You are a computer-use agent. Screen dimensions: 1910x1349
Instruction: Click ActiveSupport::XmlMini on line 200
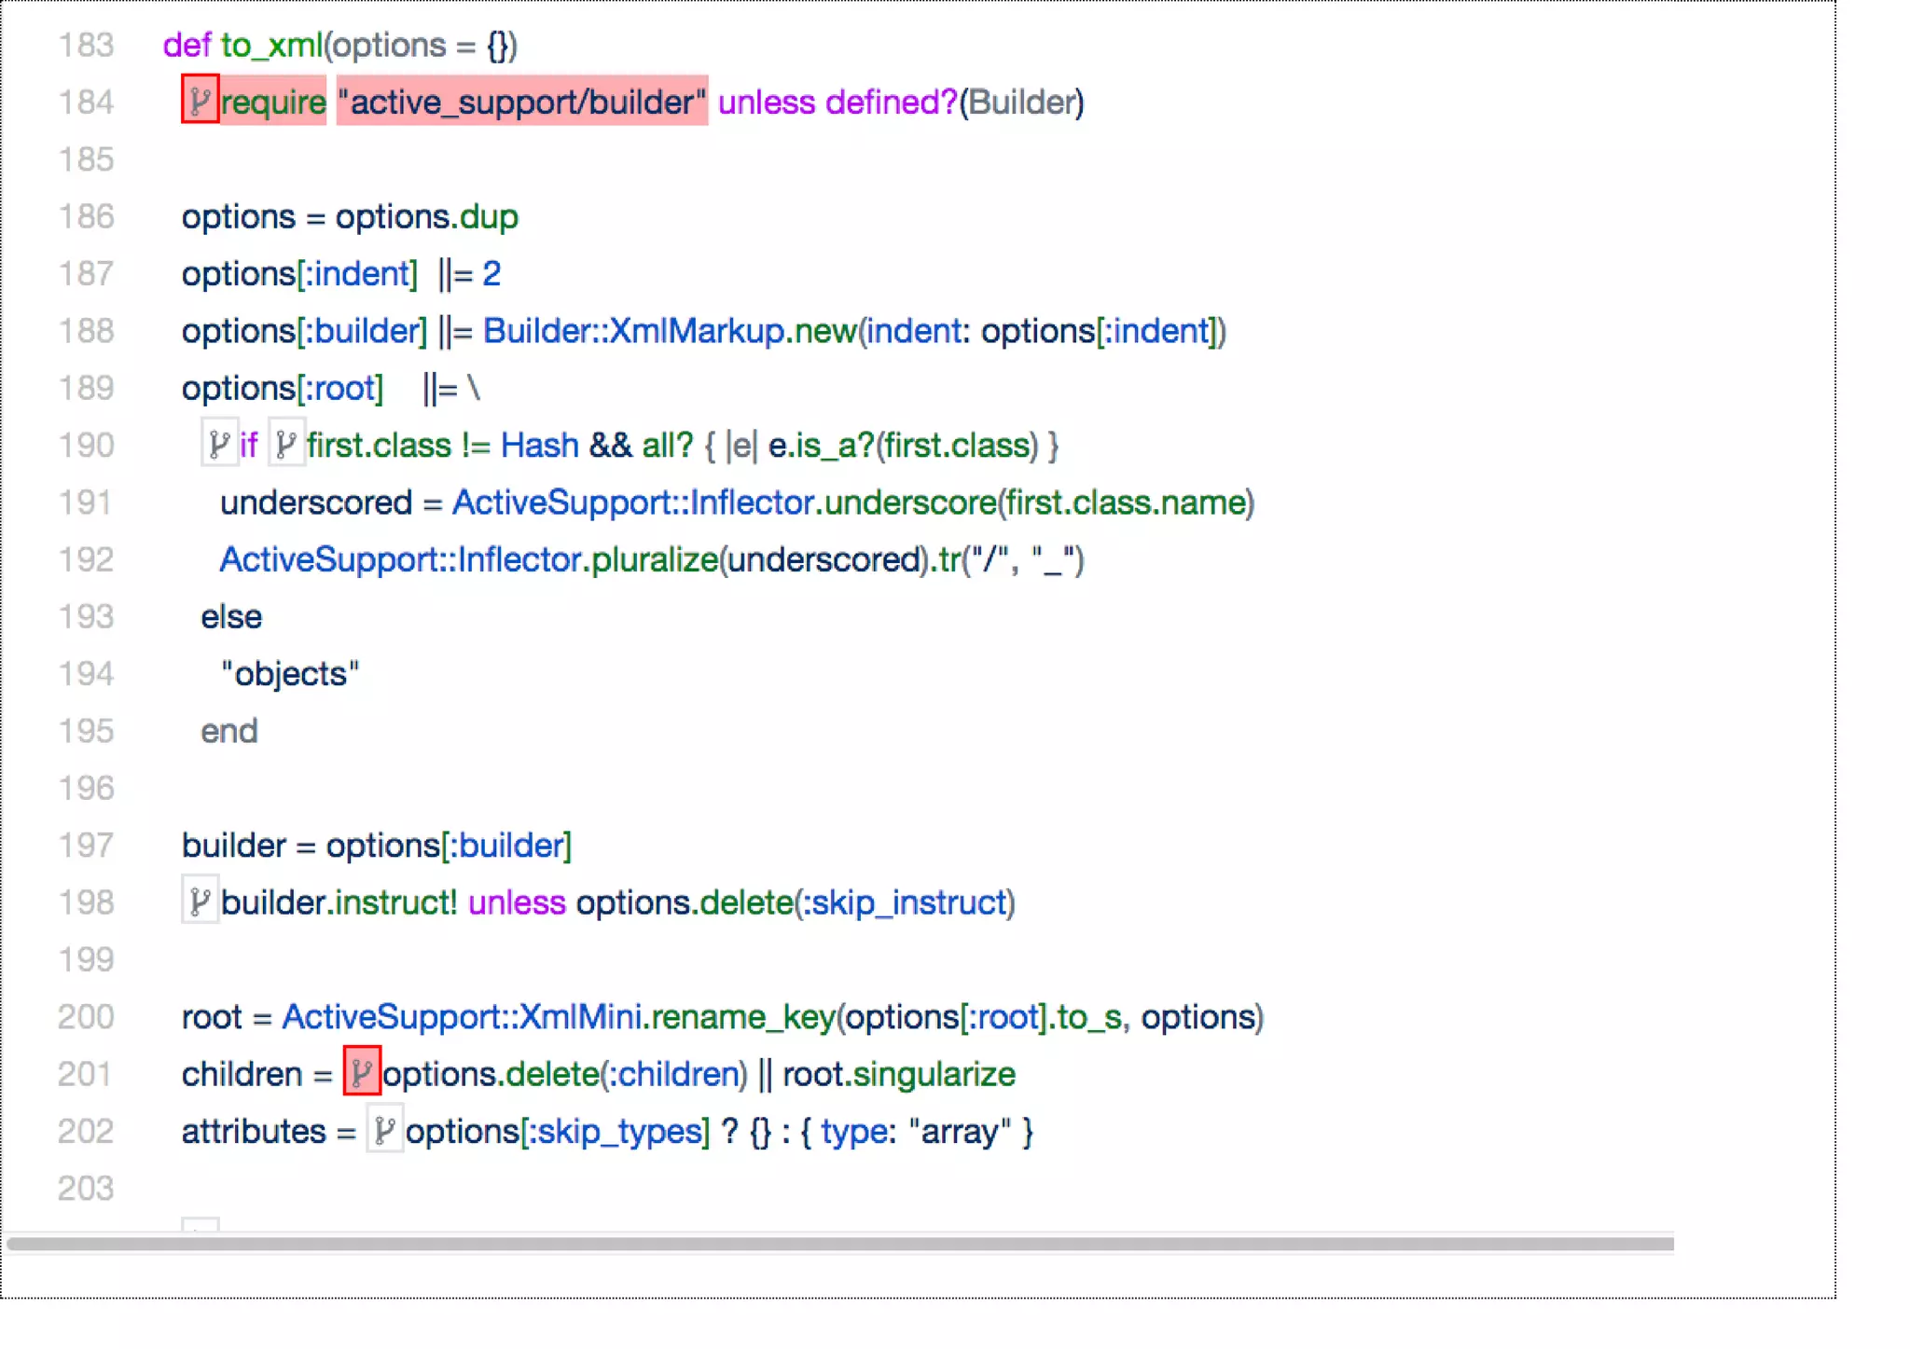pos(462,1016)
